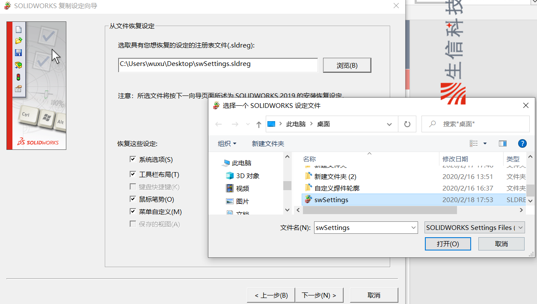Screen dimensions: 537x304
Task: Toggle the 保存的视图(A) checkbox
Action: click(x=133, y=224)
